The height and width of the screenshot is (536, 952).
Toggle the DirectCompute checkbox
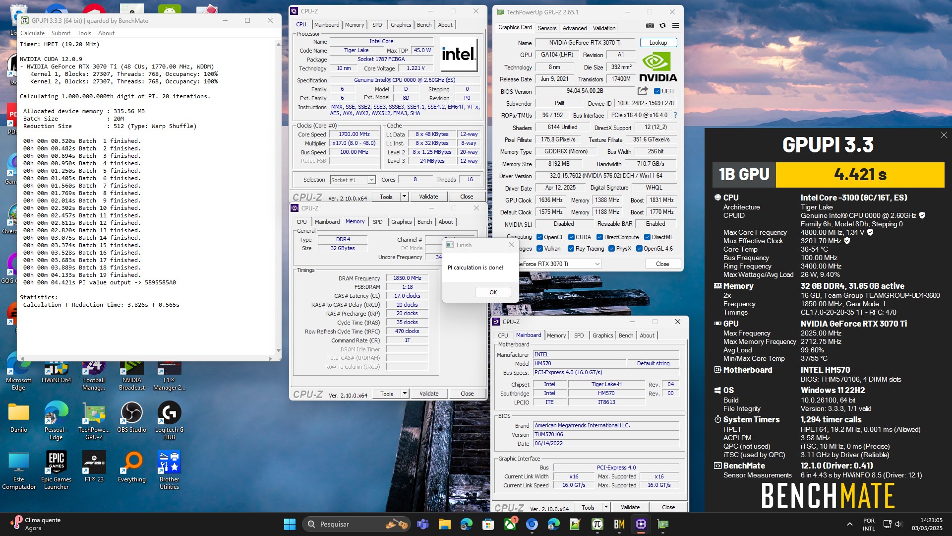click(x=599, y=237)
